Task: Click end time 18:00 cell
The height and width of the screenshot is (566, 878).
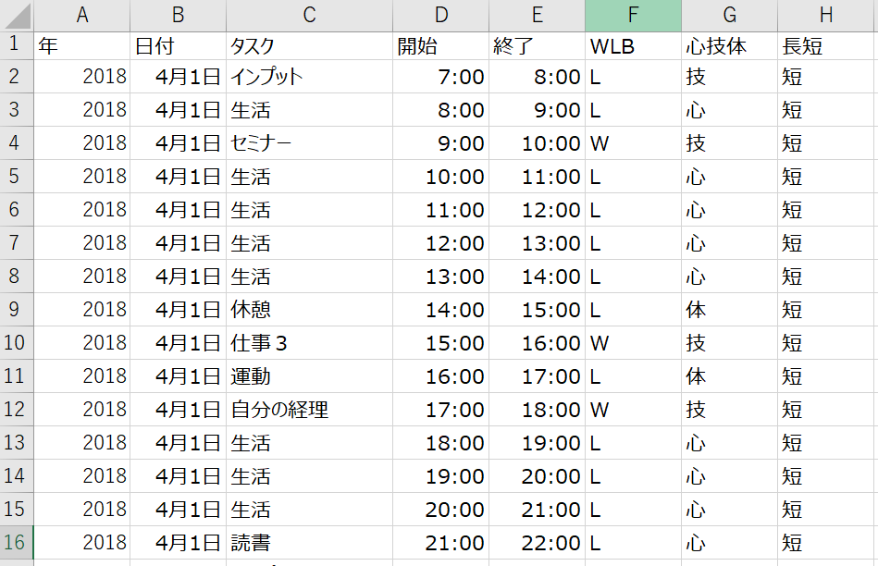Action: click(x=537, y=410)
